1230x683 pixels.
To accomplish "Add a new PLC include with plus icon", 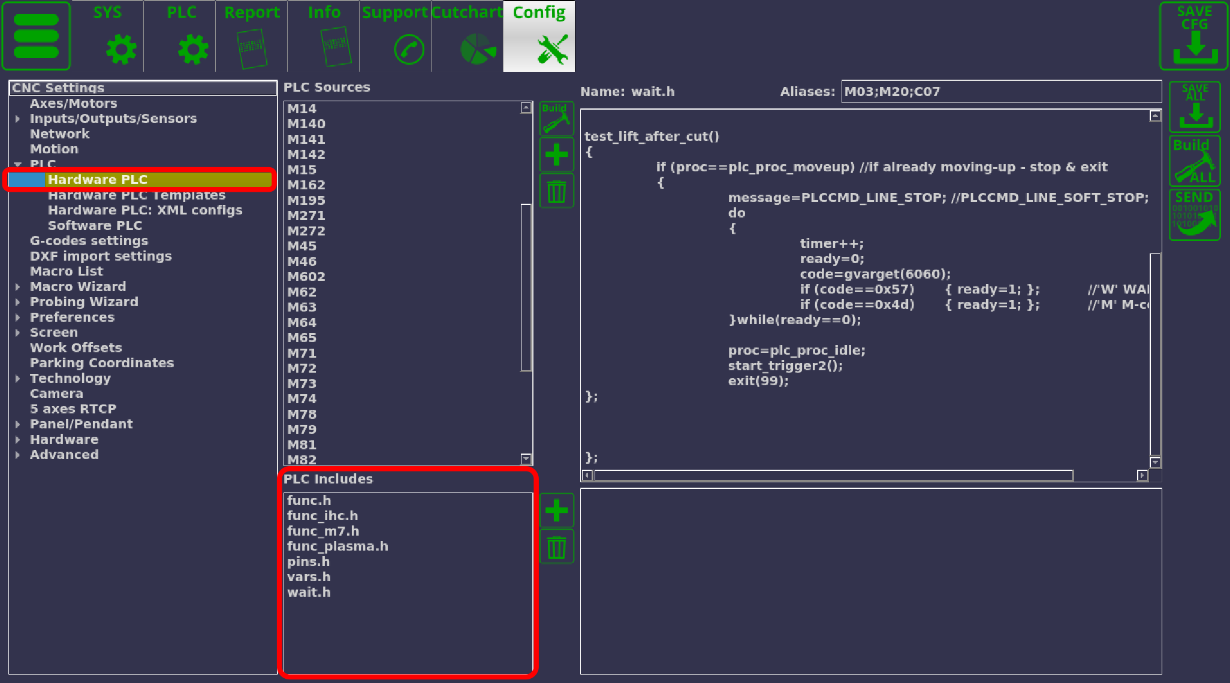I will tap(556, 510).
